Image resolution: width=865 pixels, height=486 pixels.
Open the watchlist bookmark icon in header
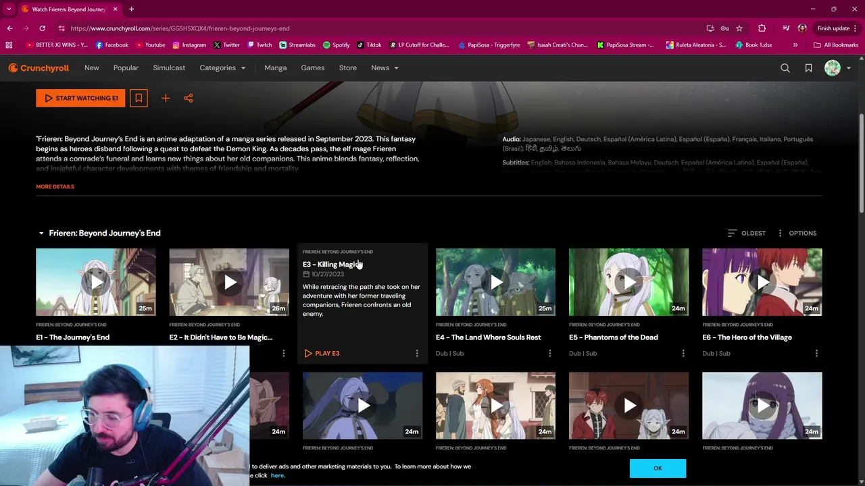(808, 67)
